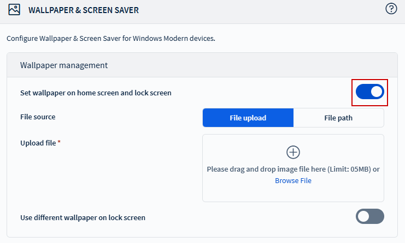Click the red required asterisk beside Upload file
The height and width of the screenshot is (243, 405).
pos(59,142)
